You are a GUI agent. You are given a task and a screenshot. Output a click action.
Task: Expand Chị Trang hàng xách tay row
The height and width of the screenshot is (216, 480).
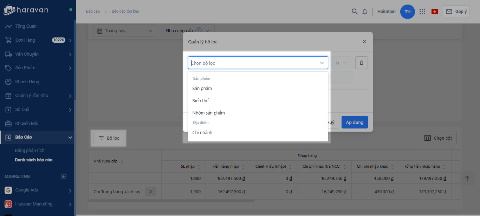click(150, 191)
